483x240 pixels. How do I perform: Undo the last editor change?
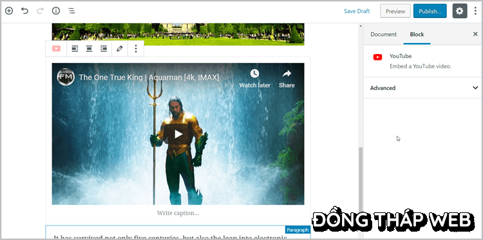[x=24, y=11]
